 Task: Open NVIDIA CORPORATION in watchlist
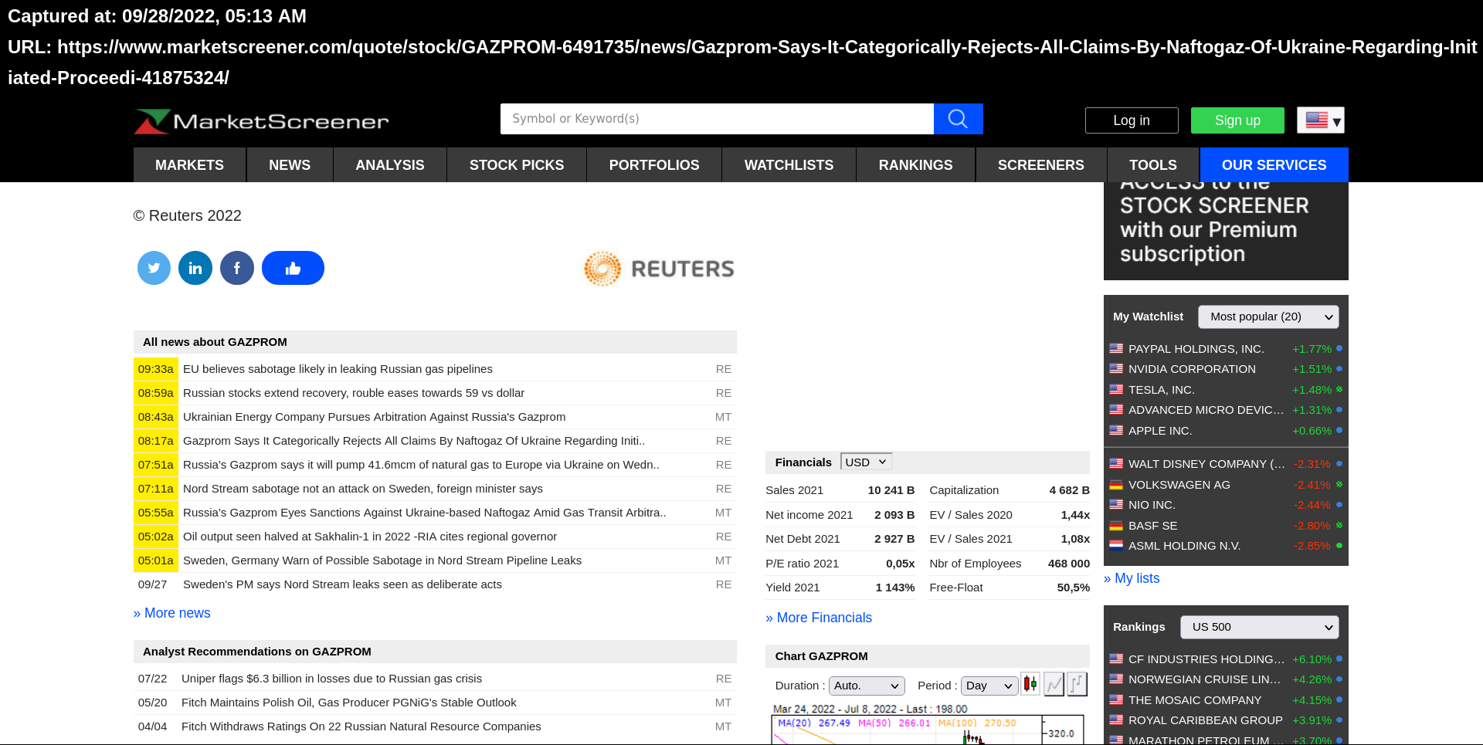tap(1192, 369)
